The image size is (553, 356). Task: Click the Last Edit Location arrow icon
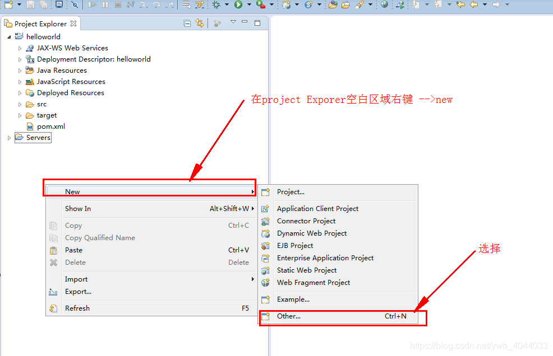pyautogui.click(x=460, y=4)
